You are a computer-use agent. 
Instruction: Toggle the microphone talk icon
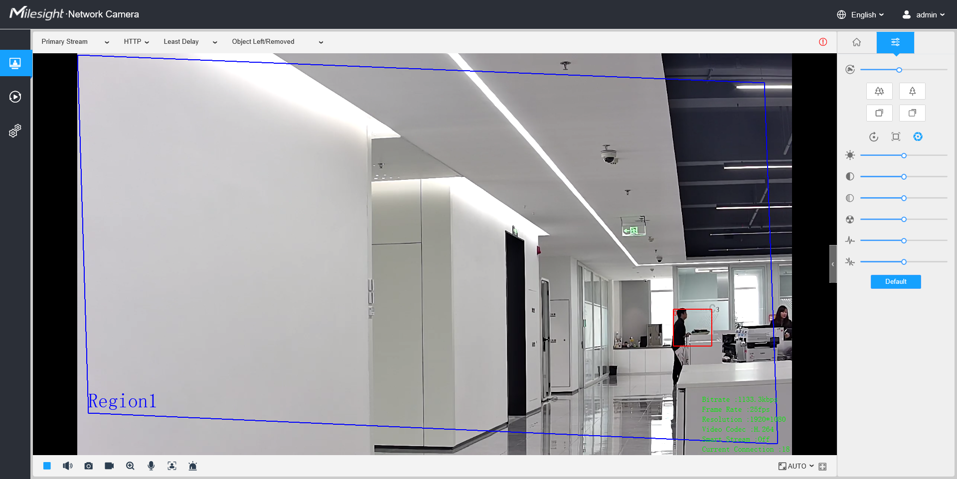(151, 466)
